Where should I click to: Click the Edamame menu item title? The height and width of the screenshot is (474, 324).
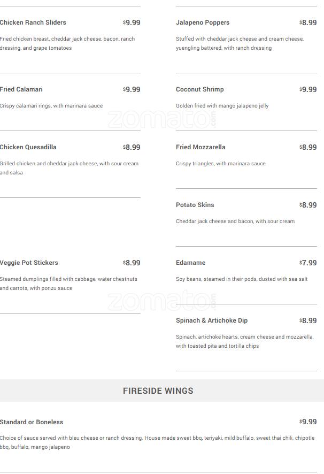[x=190, y=263]
